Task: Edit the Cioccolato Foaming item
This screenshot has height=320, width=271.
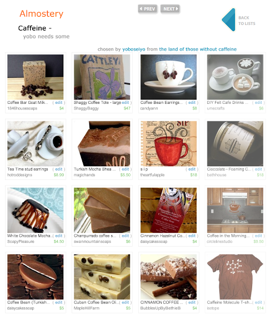Action: tap(258, 169)
